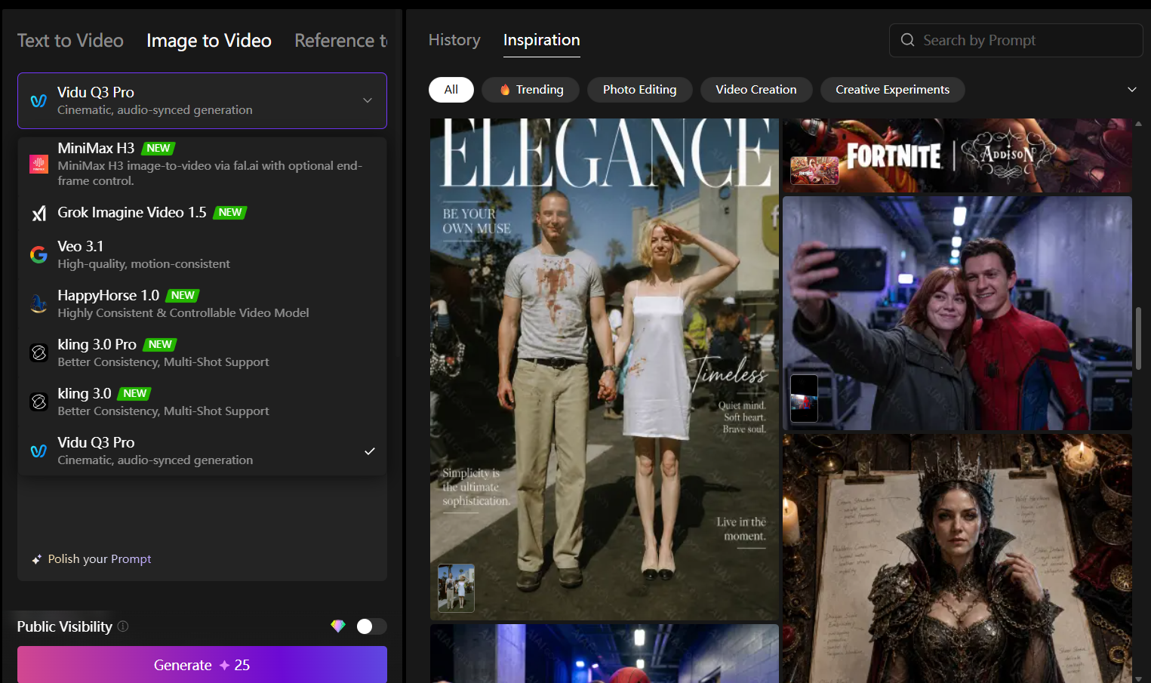Click the Public Visibility info icon

pyautogui.click(x=123, y=626)
